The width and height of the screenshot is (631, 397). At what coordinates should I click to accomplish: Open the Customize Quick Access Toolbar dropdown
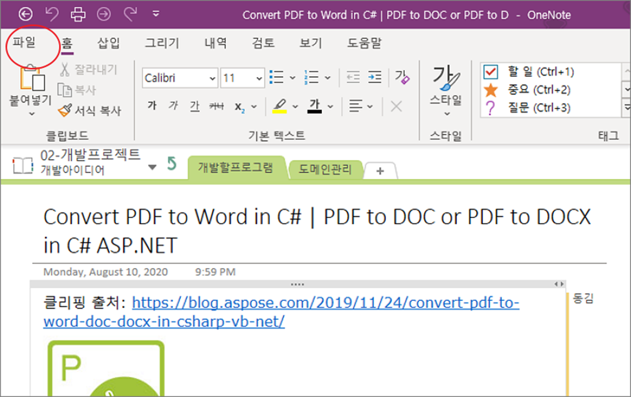[156, 14]
